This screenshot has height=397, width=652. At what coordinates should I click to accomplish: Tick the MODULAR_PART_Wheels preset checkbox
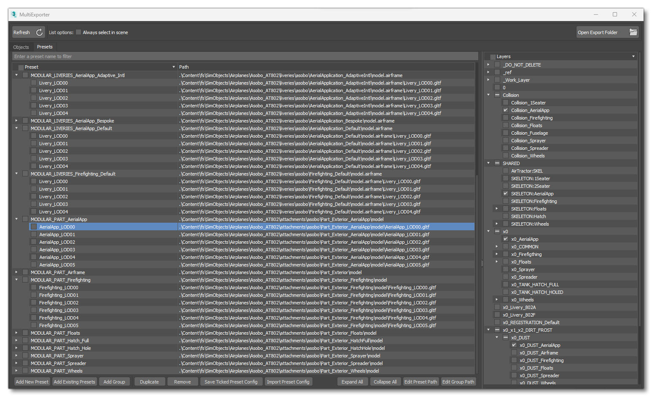25,370
